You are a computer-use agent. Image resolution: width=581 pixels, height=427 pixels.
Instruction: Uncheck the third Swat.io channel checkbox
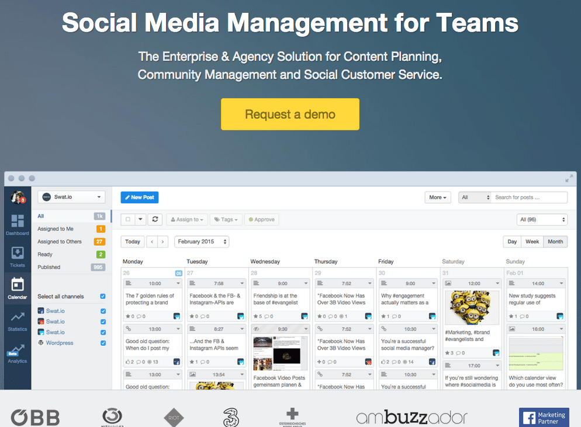tap(103, 332)
